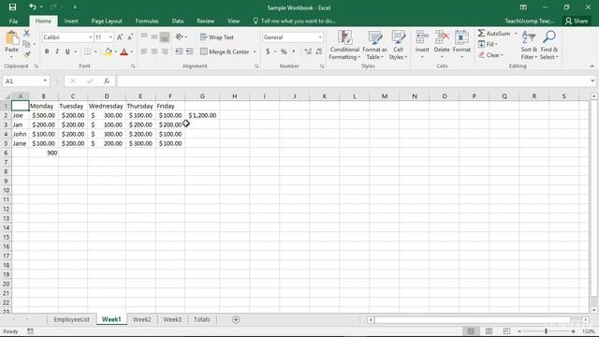Screen dimensions: 599x337
Task: Open Format as Table
Action: [374, 45]
